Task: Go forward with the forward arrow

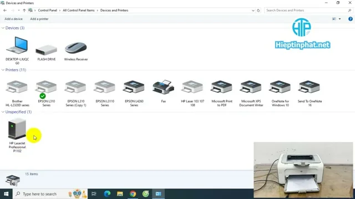Action: pos(13,11)
